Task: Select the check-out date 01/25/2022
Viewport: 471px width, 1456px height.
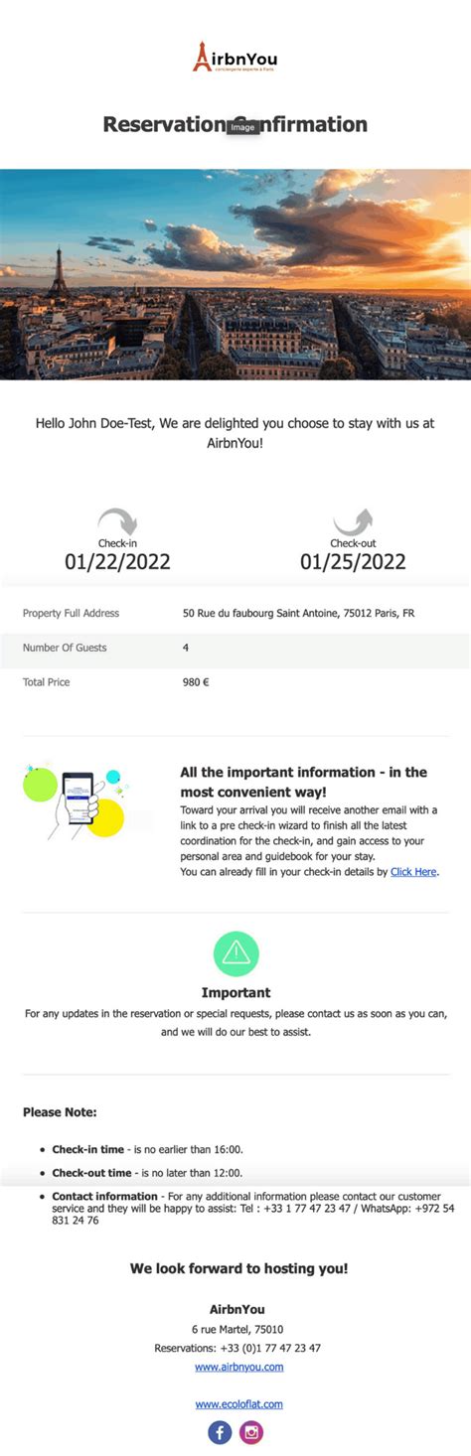Action: [x=353, y=562]
